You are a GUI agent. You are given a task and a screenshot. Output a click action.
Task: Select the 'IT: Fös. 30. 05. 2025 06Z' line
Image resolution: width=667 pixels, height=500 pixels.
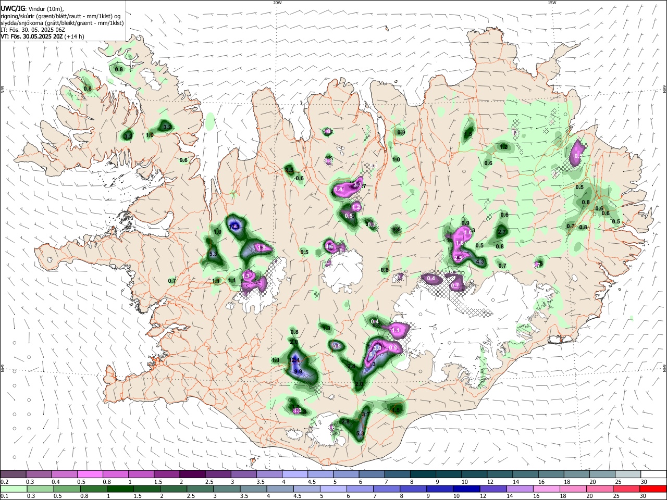(33, 30)
